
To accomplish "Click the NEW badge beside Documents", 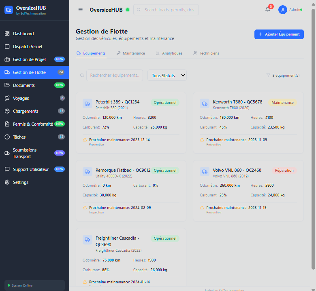I will [60, 85].
